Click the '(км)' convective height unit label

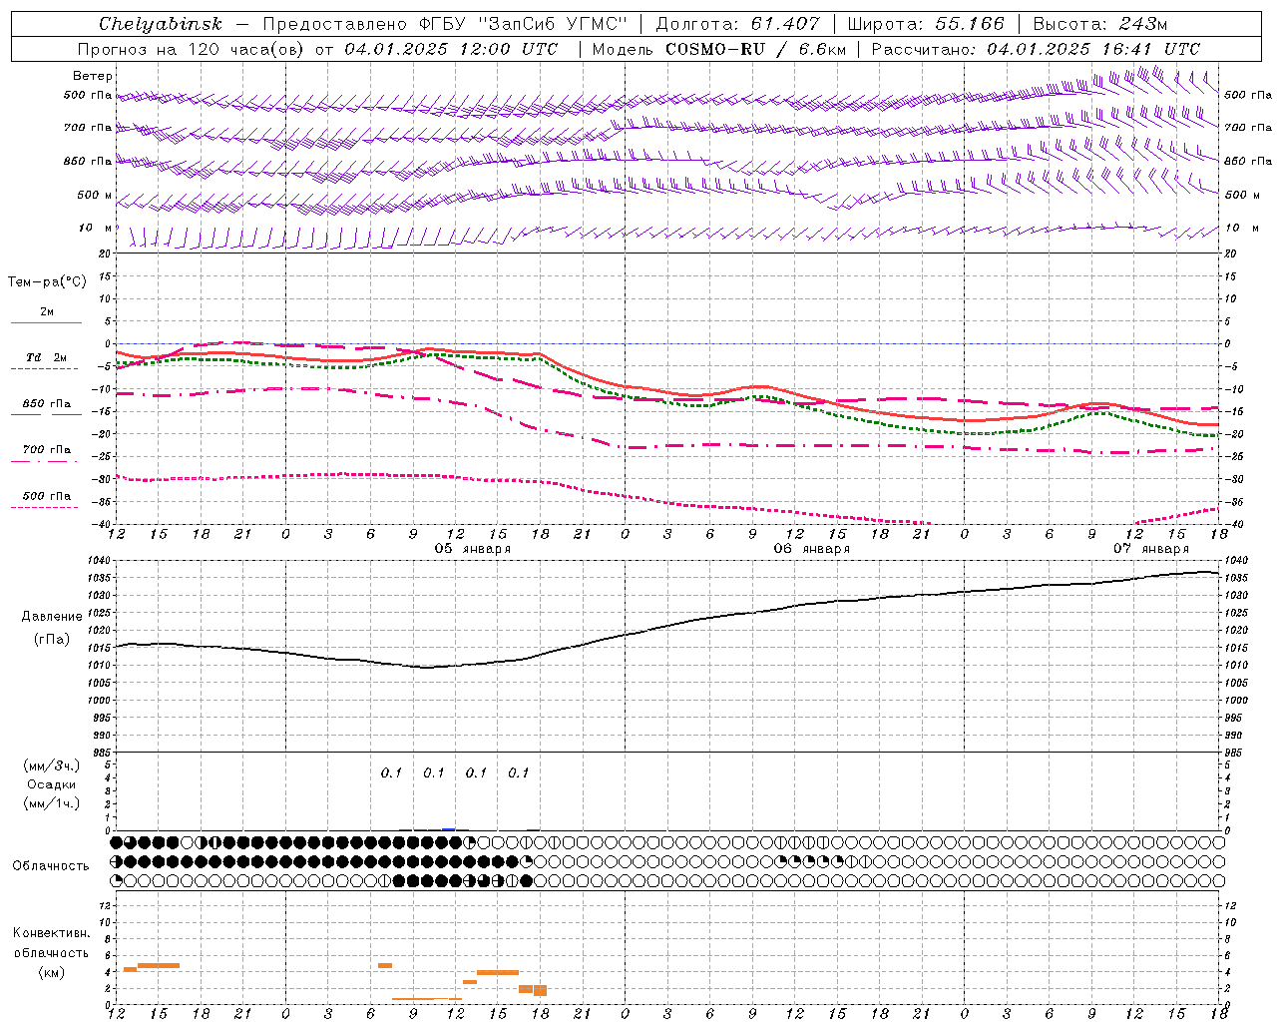[51, 972]
